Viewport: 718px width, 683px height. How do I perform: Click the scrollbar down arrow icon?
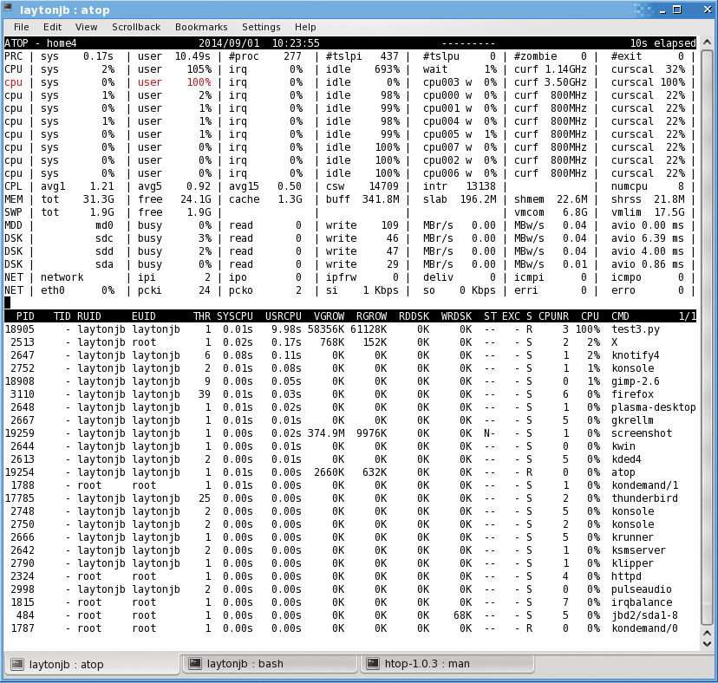pos(706,642)
